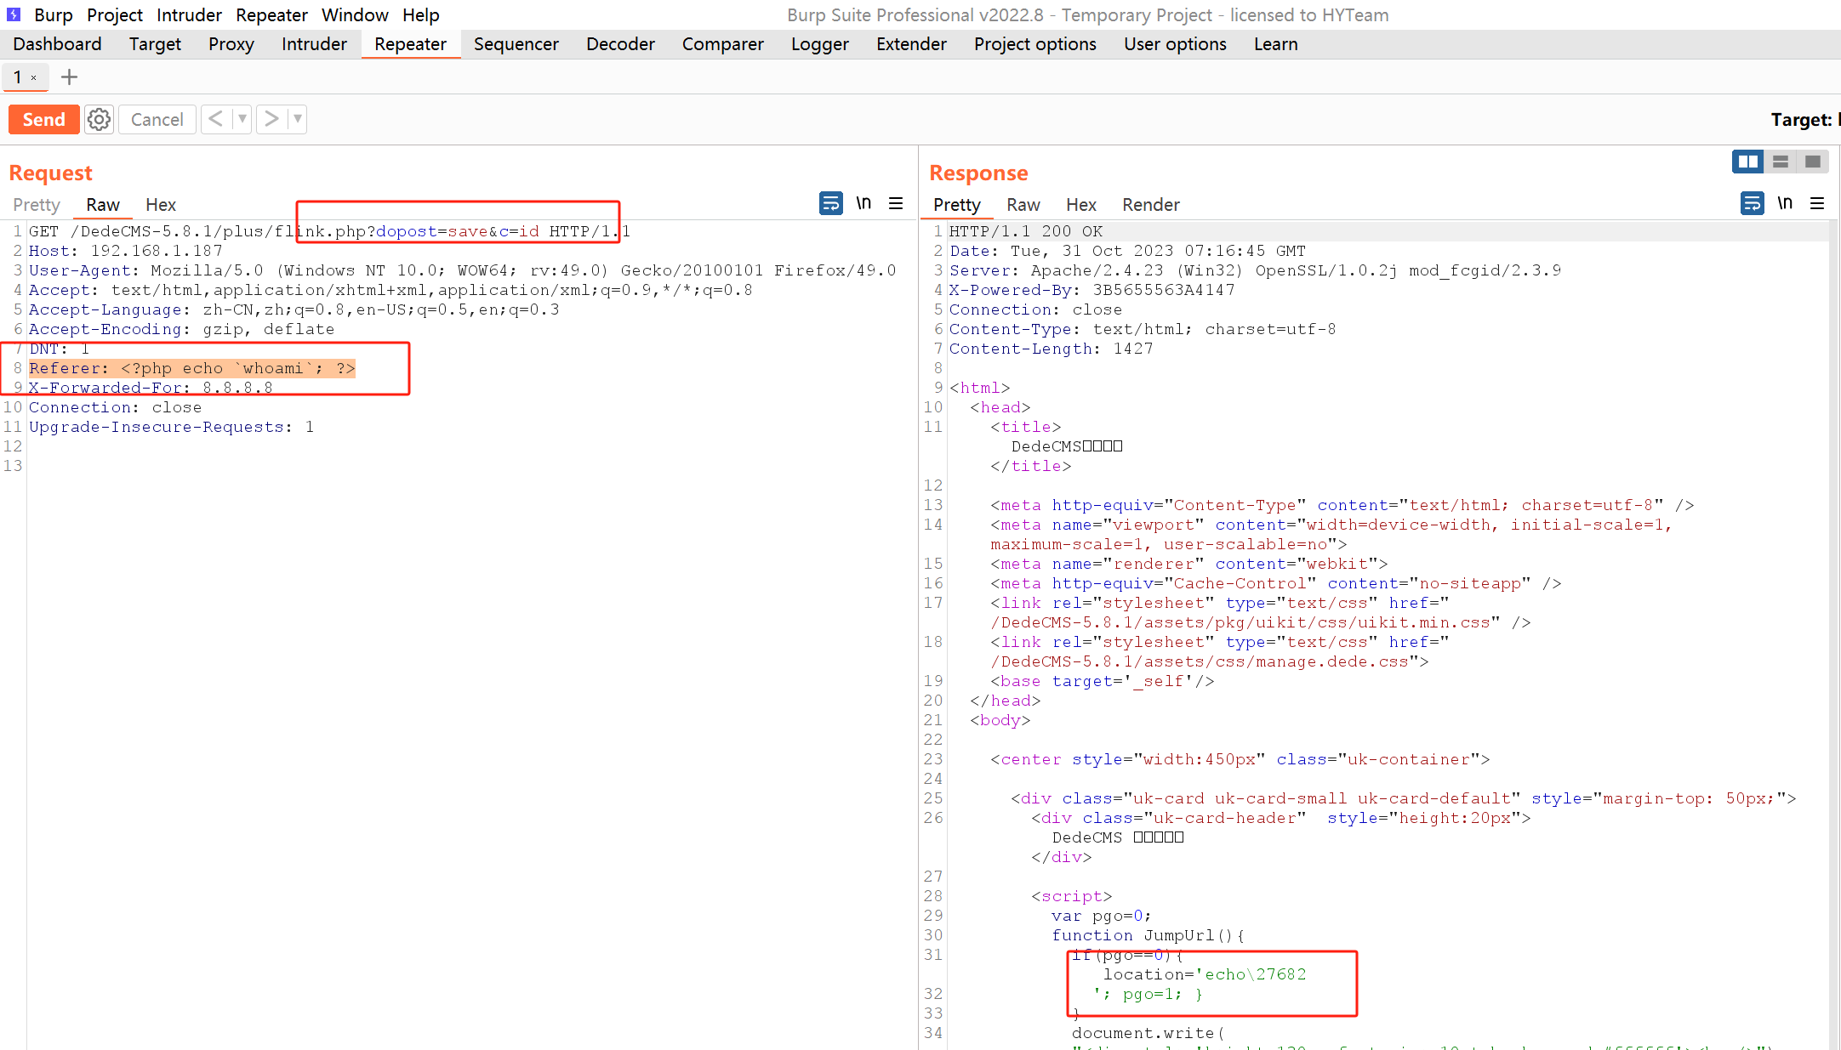Image resolution: width=1841 pixels, height=1050 pixels.
Task: Open history dropdown beside back arrow
Action: 242,119
